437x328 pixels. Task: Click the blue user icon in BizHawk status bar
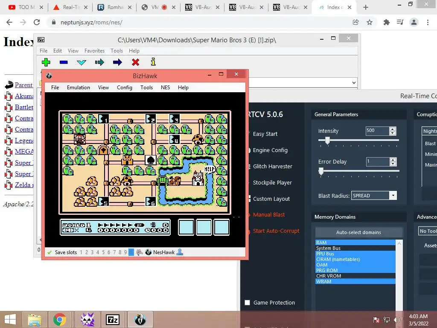coord(180,252)
